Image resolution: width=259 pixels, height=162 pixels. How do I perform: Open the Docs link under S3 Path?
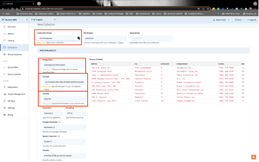point(47,89)
